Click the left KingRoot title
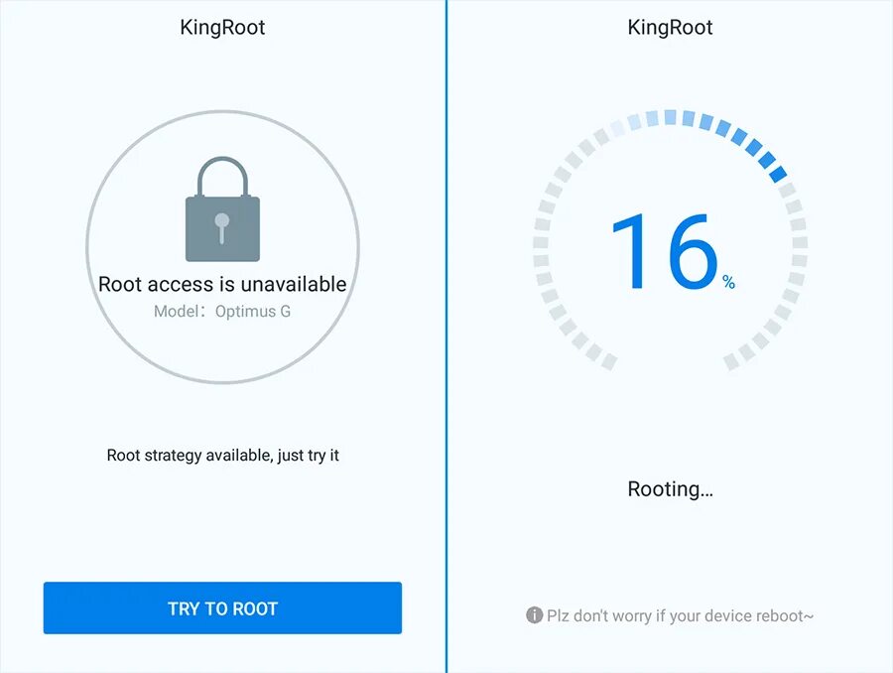The width and height of the screenshot is (893, 673). [x=222, y=27]
